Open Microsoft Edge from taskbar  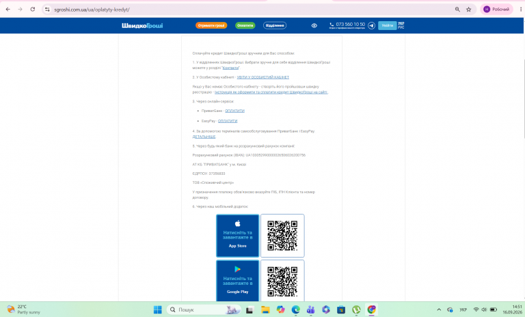[295, 310]
